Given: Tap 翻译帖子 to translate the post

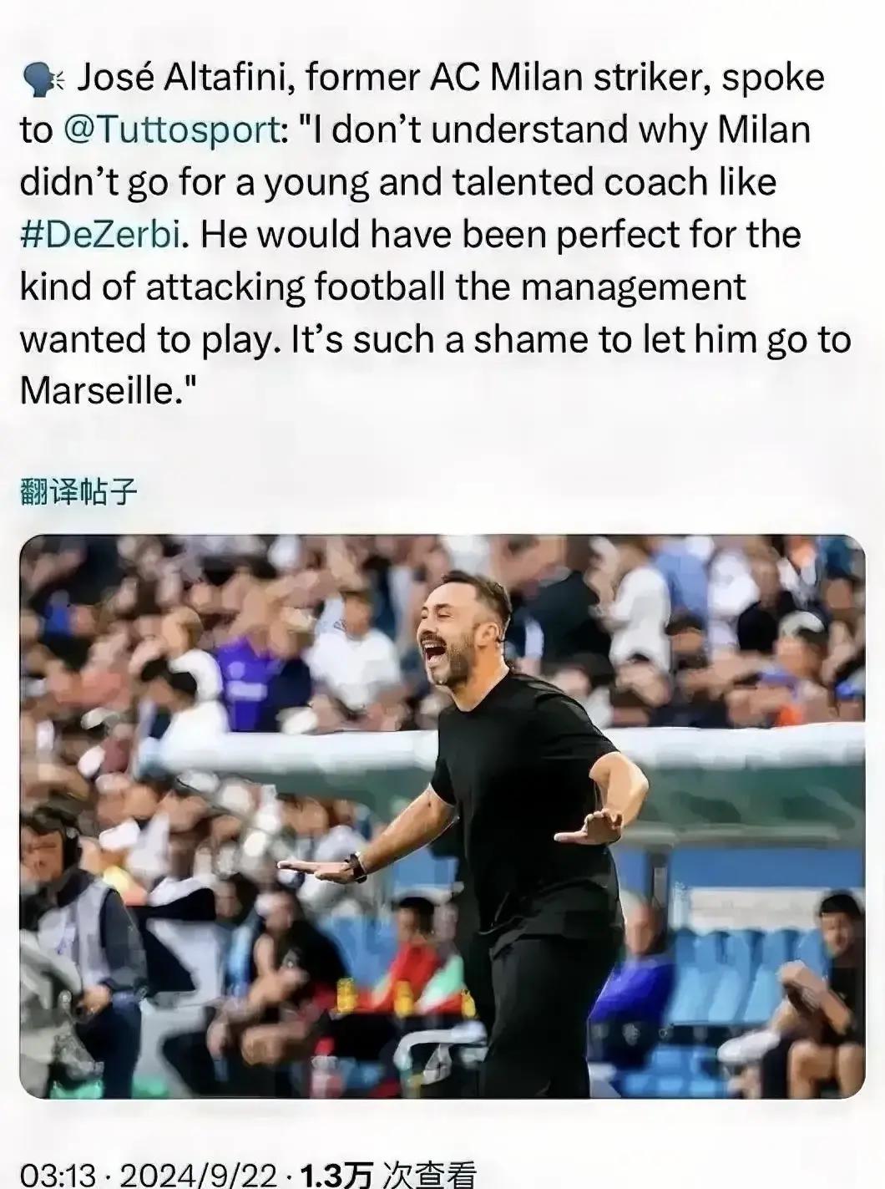Looking at the screenshot, I should coord(78,493).
